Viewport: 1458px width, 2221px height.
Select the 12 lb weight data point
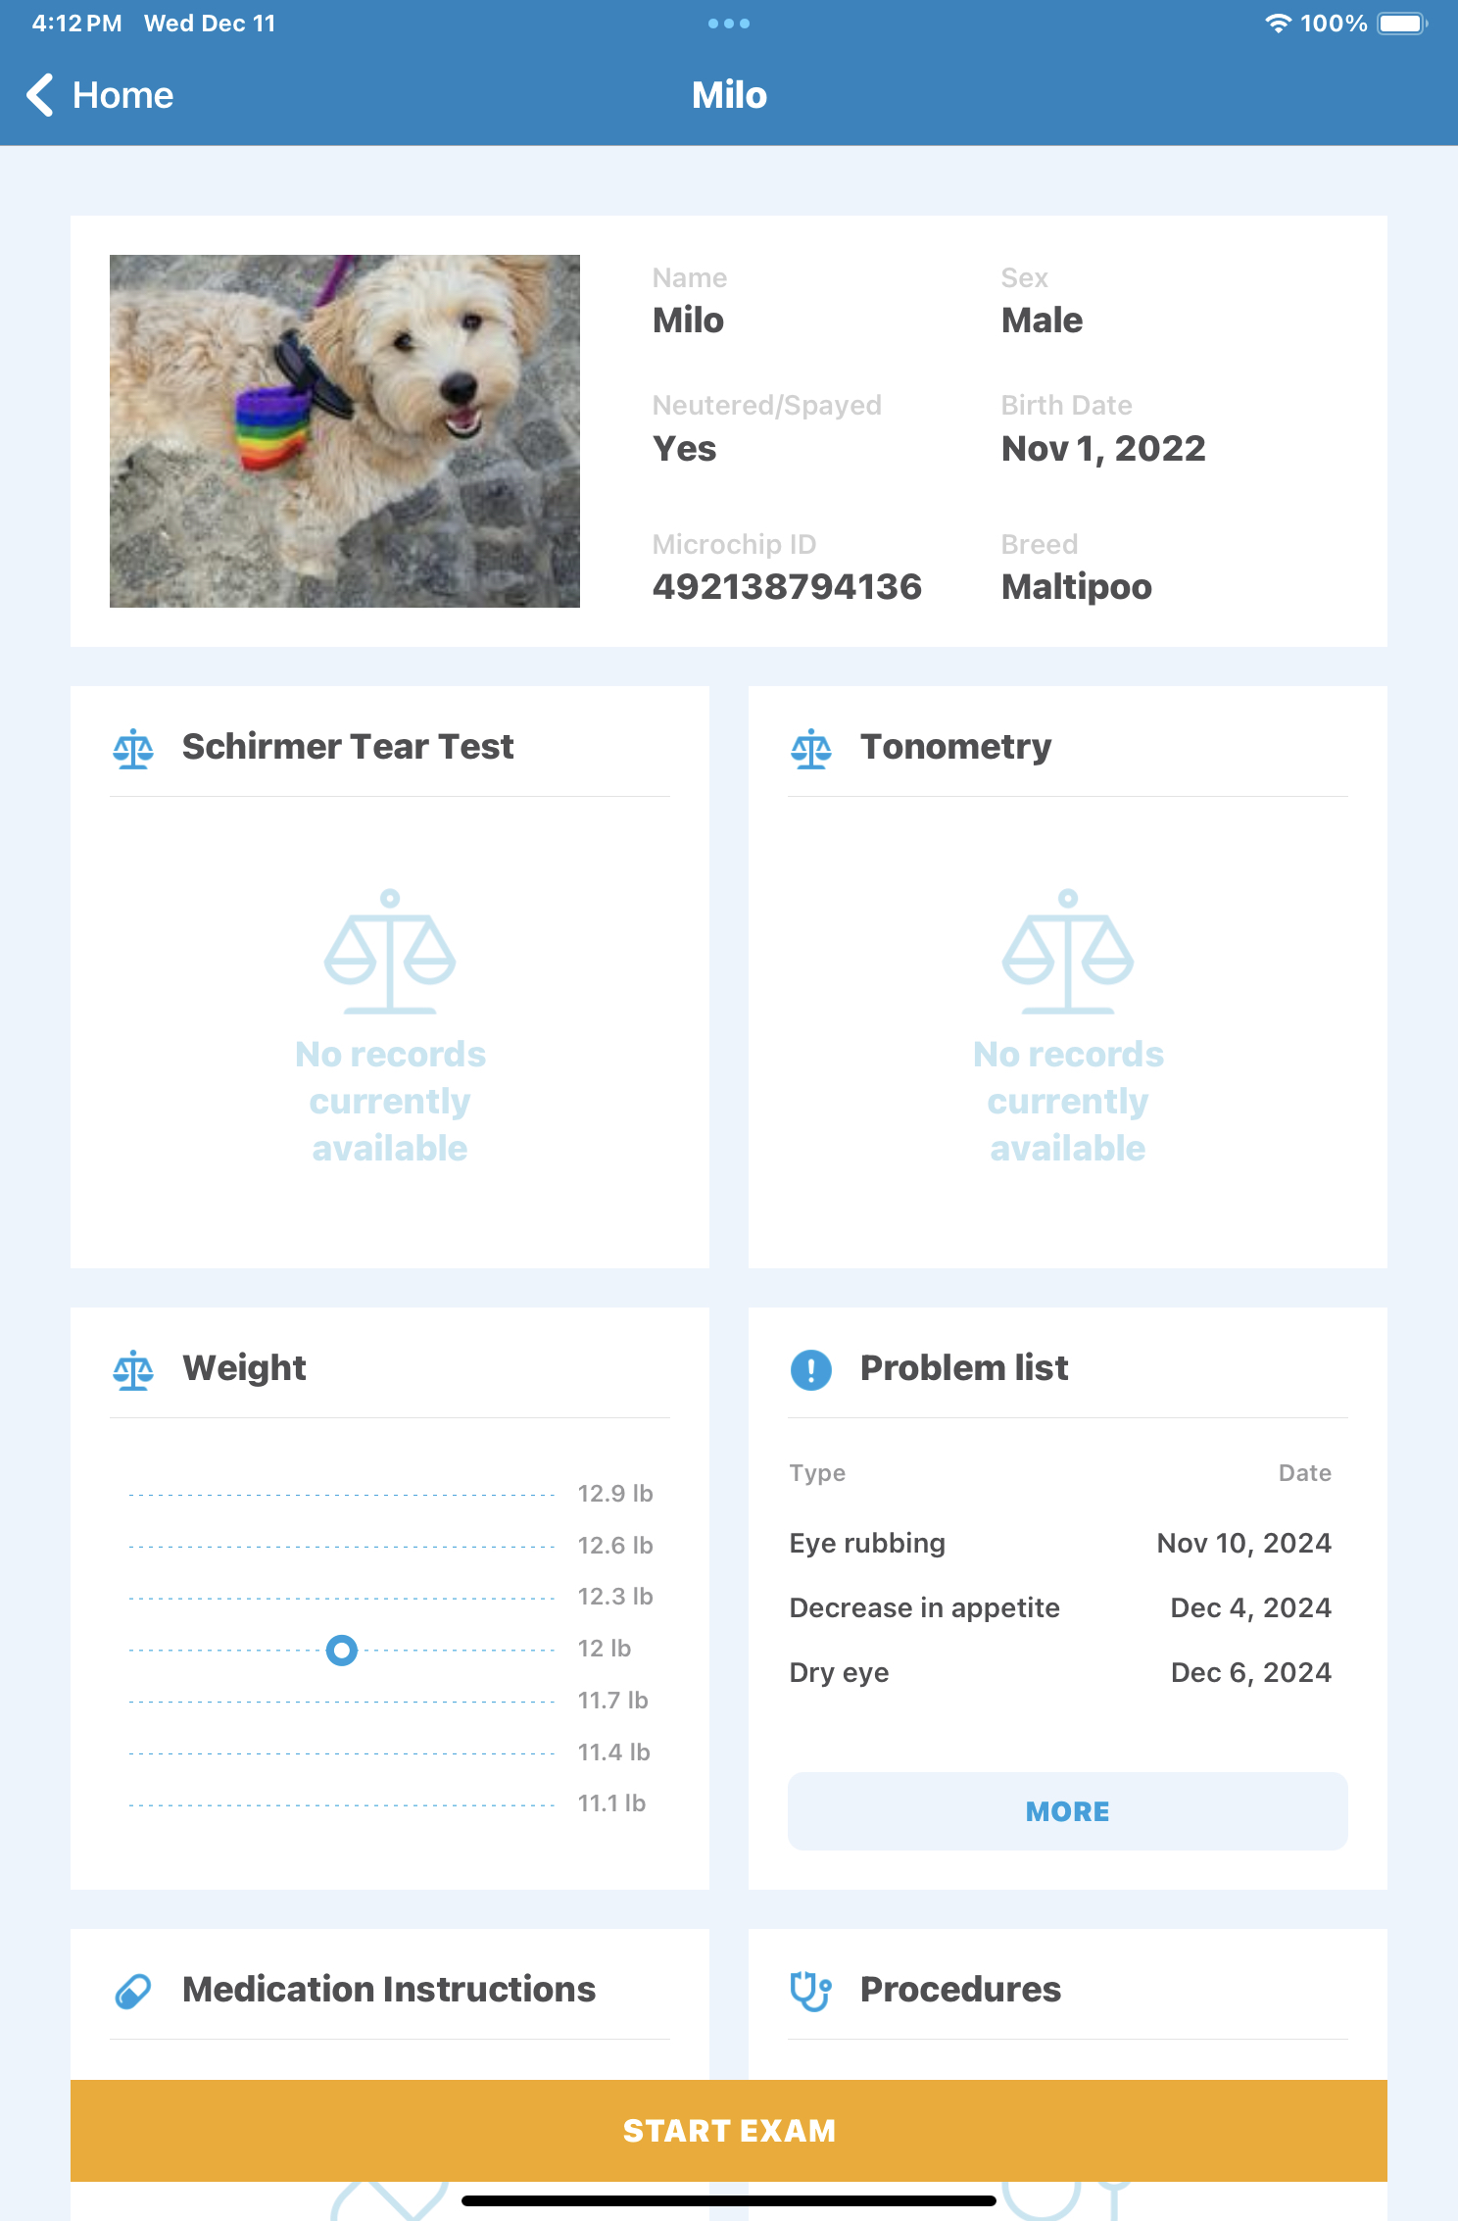coord(342,1651)
